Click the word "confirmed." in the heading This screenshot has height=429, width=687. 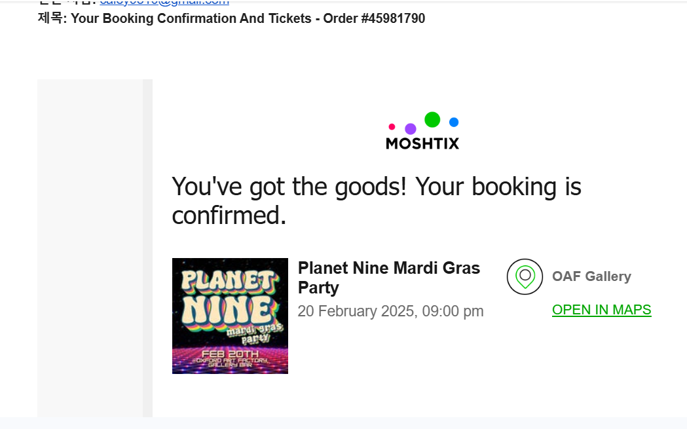tap(229, 215)
